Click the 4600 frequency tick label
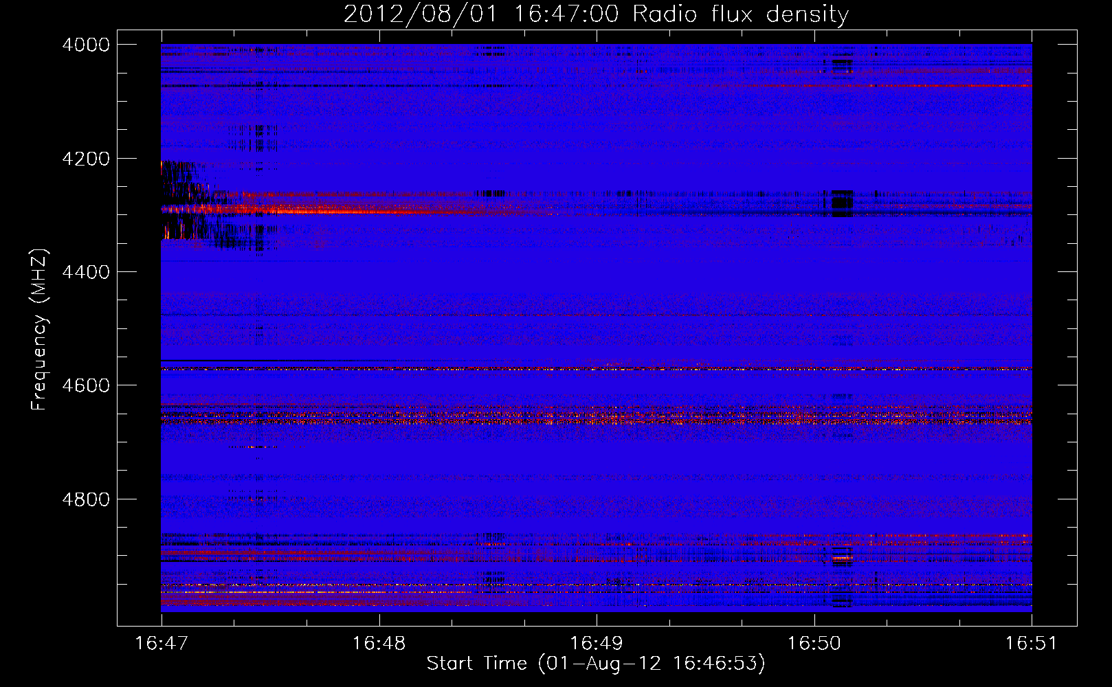Screen dimensions: 1112x687 point(86,385)
